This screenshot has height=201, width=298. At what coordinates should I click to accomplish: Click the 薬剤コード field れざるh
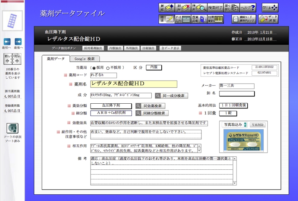[x=104, y=75]
